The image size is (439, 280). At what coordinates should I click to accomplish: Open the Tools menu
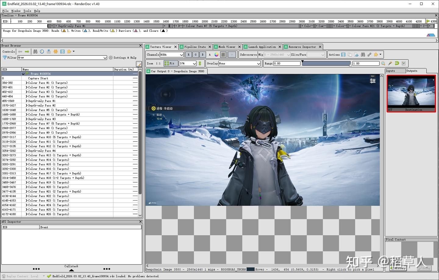click(x=27, y=11)
